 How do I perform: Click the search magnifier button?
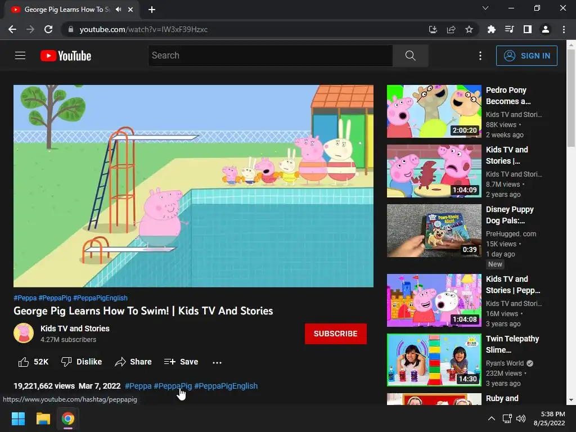[410, 56]
